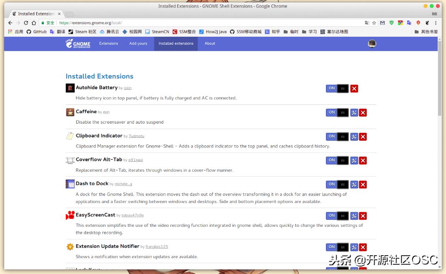Remove the Extension Update Notifier extension
The image size is (446, 274).
(363, 247)
